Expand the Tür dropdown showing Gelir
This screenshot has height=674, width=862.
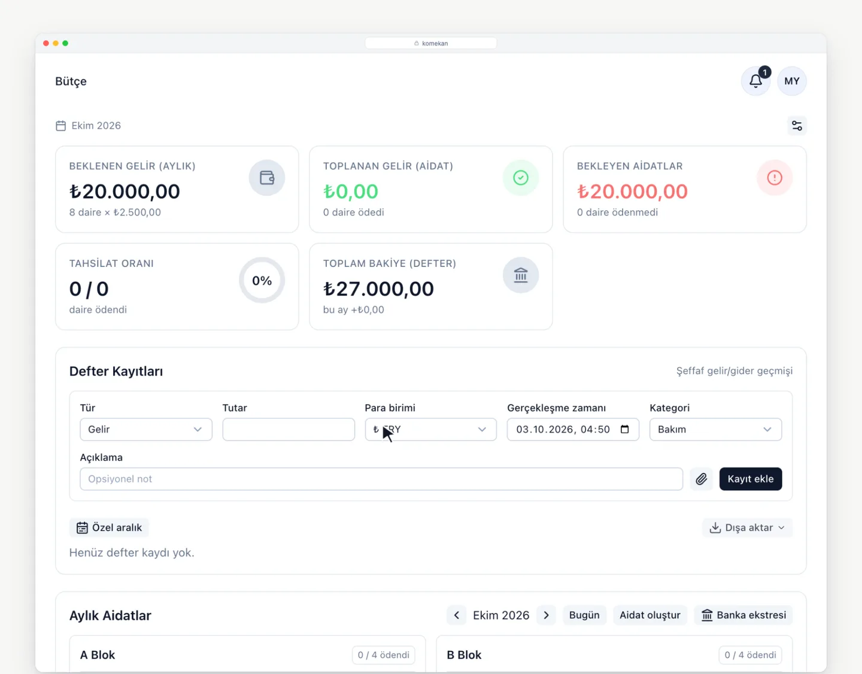[x=146, y=429]
